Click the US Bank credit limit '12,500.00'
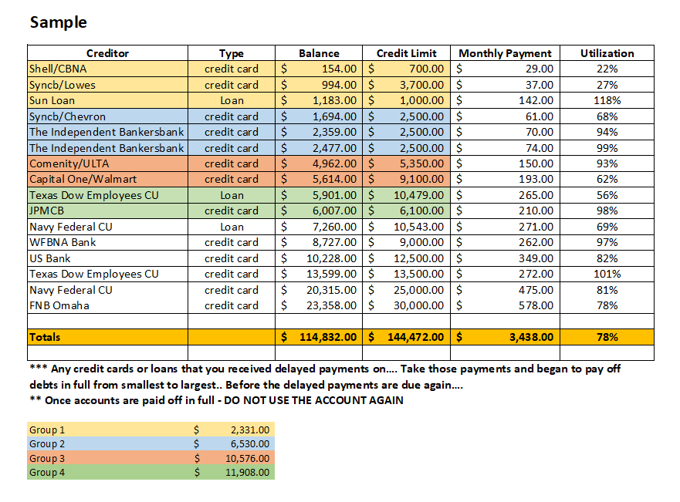This screenshot has height=502, width=680. [406, 258]
